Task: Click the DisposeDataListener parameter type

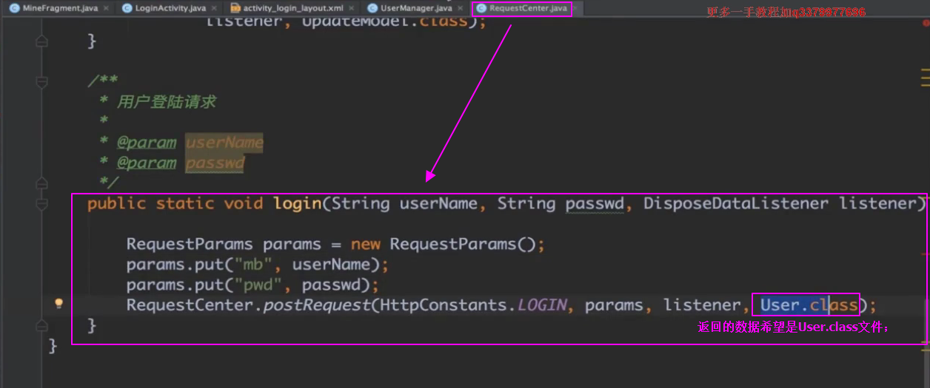Action: pyautogui.click(x=736, y=203)
